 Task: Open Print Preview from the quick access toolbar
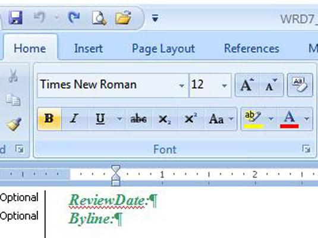[99, 18]
